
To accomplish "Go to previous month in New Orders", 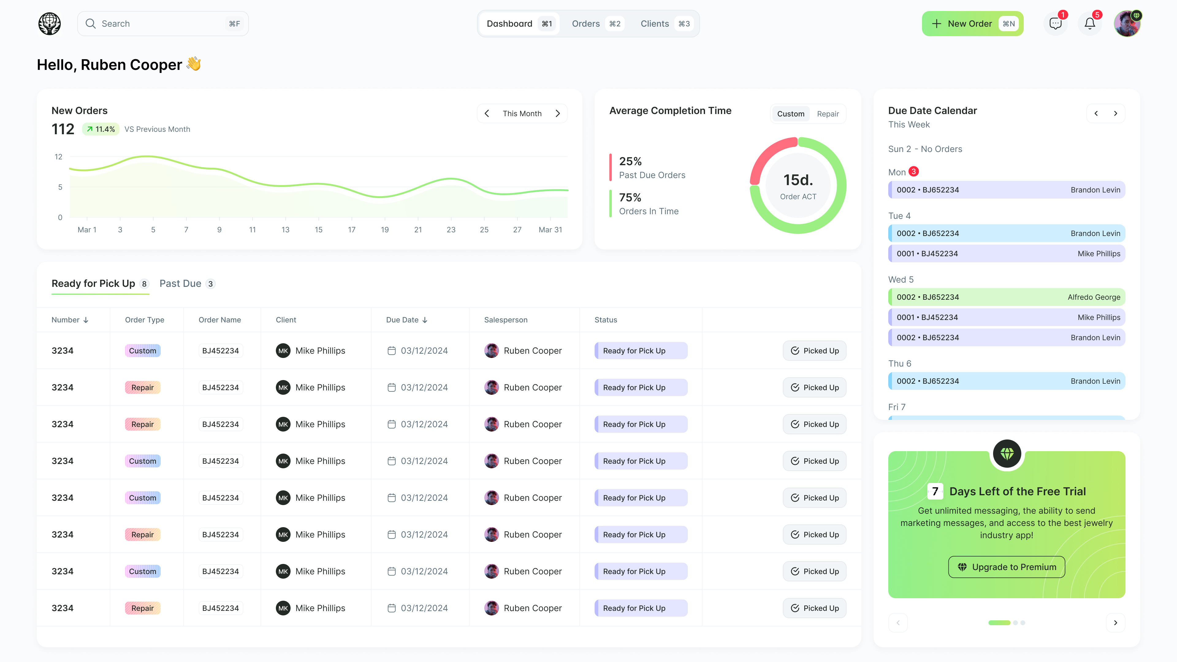I will (x=487, y=113).
